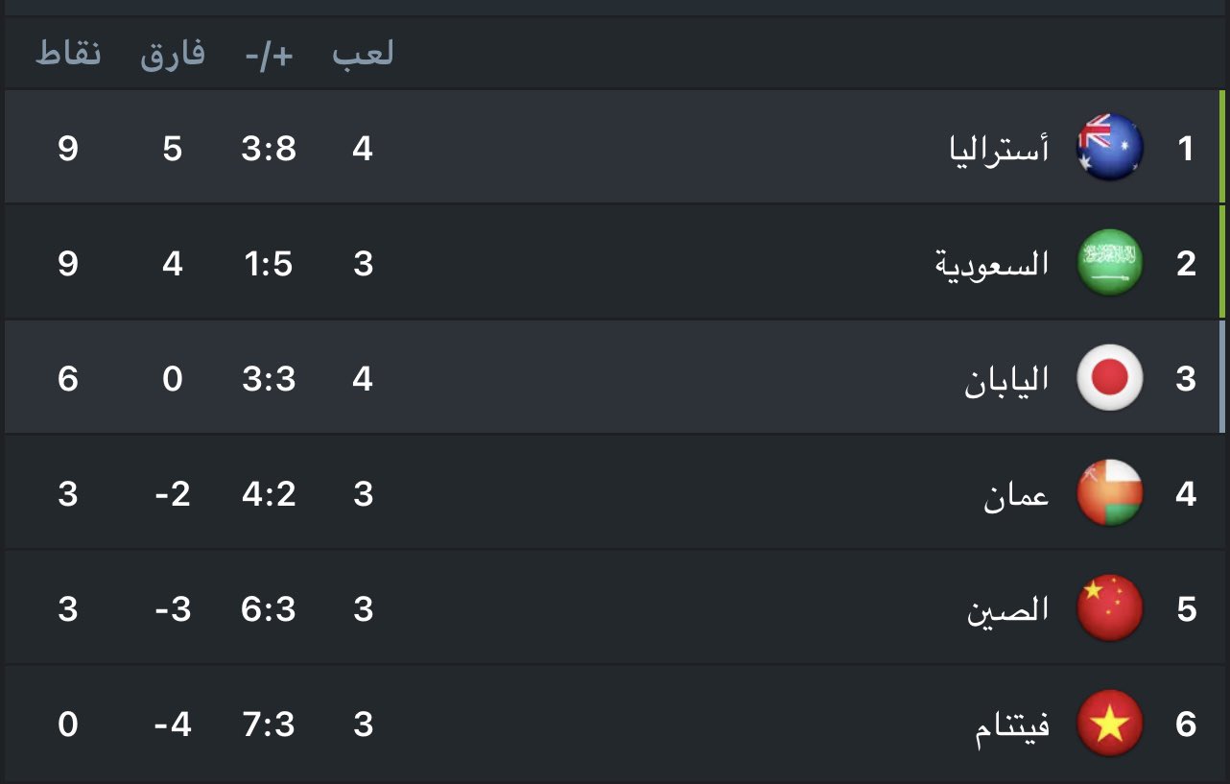Viewport: 1230px width, 784px height.
Task: Click Saudi Arabia's 9 points value
Action: pyautogui.click(x=67, y=264)
